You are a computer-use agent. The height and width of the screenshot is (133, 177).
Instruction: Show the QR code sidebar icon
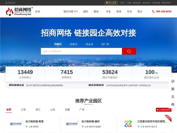(173, 89)
